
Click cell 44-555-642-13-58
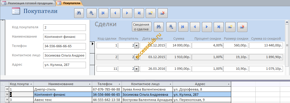107,100
